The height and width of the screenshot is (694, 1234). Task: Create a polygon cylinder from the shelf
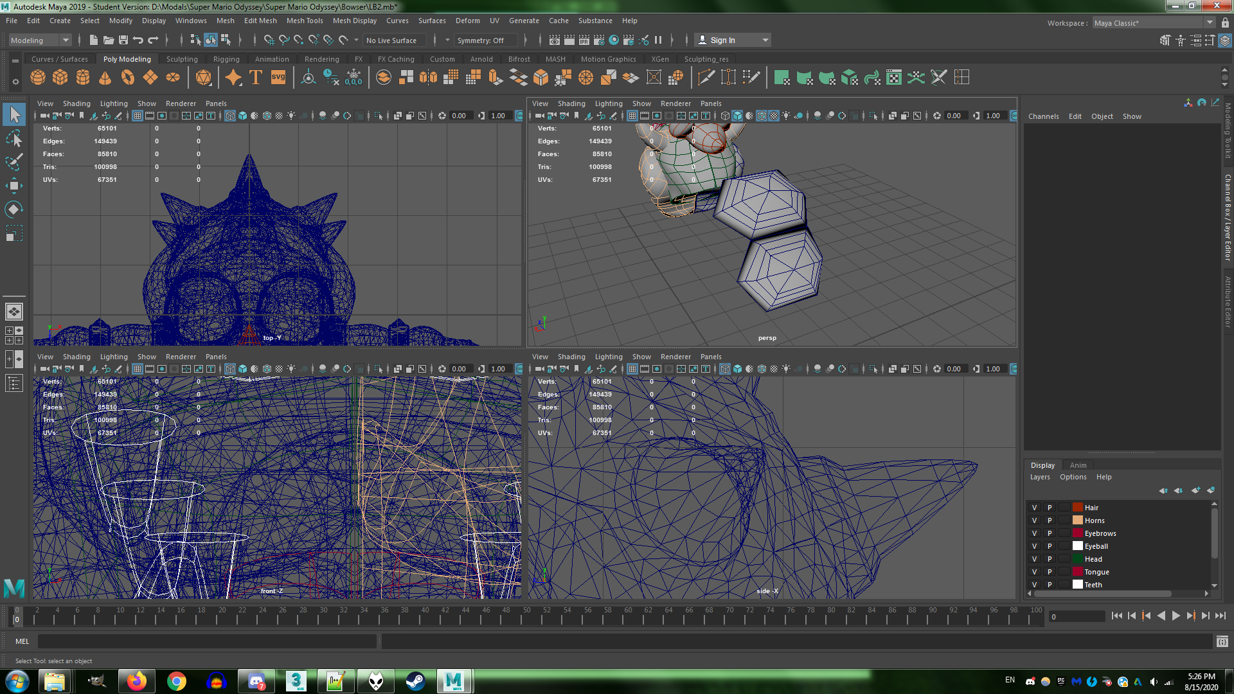[x=83, y=78]
